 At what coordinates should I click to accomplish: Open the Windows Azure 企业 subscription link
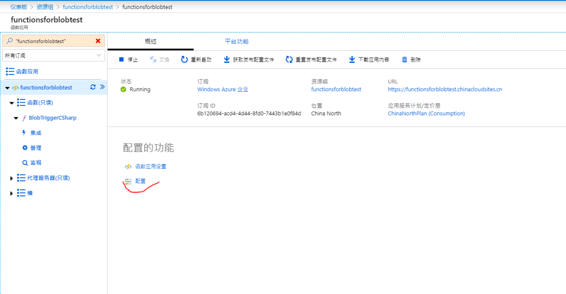tap(223, 89)
